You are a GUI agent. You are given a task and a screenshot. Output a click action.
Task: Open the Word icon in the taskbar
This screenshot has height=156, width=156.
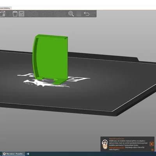28,154
